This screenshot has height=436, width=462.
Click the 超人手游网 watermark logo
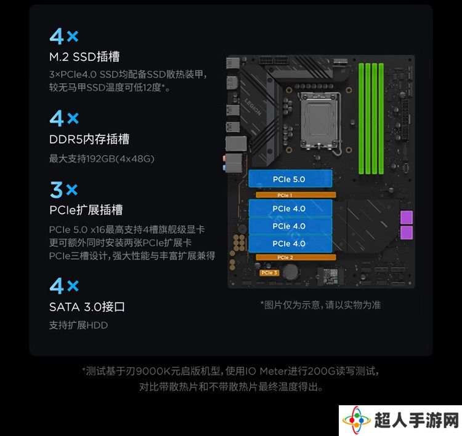[400, 421]
